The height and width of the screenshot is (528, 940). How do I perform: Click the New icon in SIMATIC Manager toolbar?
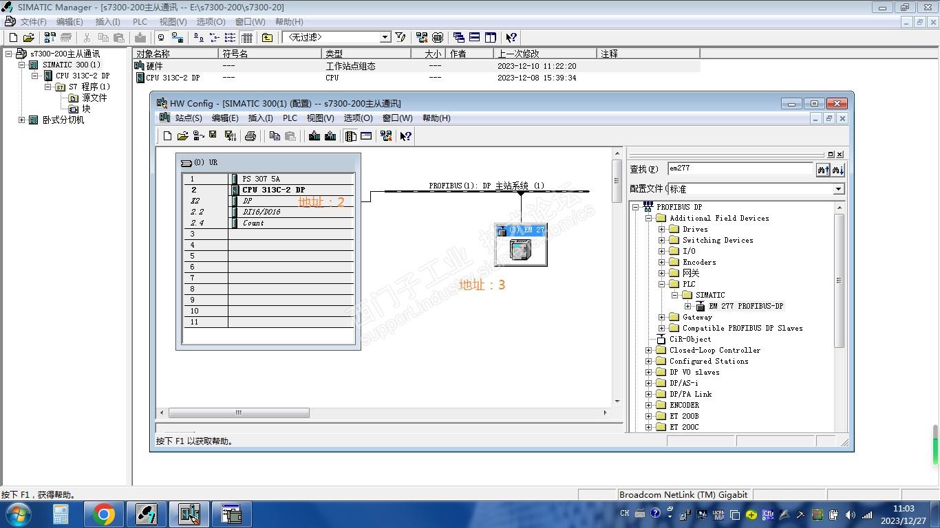pyautogui.click(x=13, y=38)
